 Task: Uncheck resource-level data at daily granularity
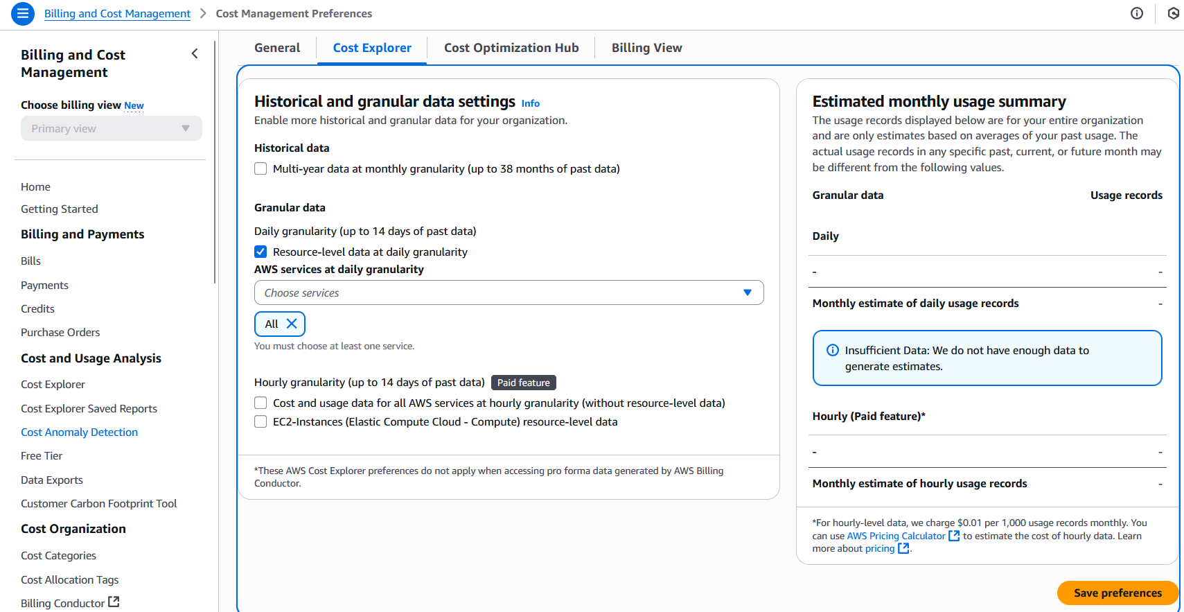[260, 252]
